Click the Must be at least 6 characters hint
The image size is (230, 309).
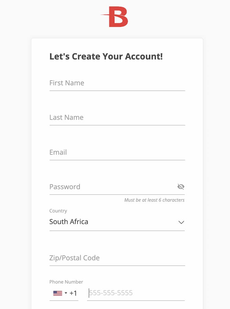[x=154, y=200]
